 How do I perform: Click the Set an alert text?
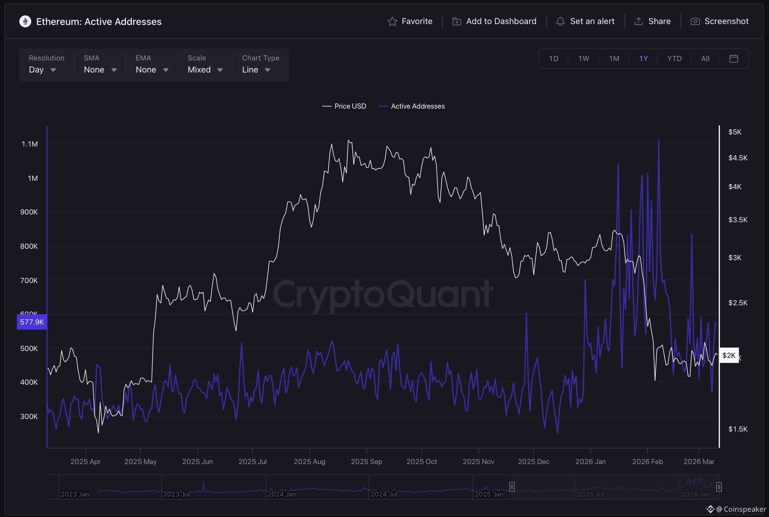(592, 21)
